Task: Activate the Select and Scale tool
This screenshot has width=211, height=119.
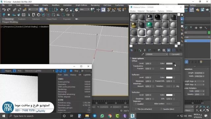Action: 72,10
